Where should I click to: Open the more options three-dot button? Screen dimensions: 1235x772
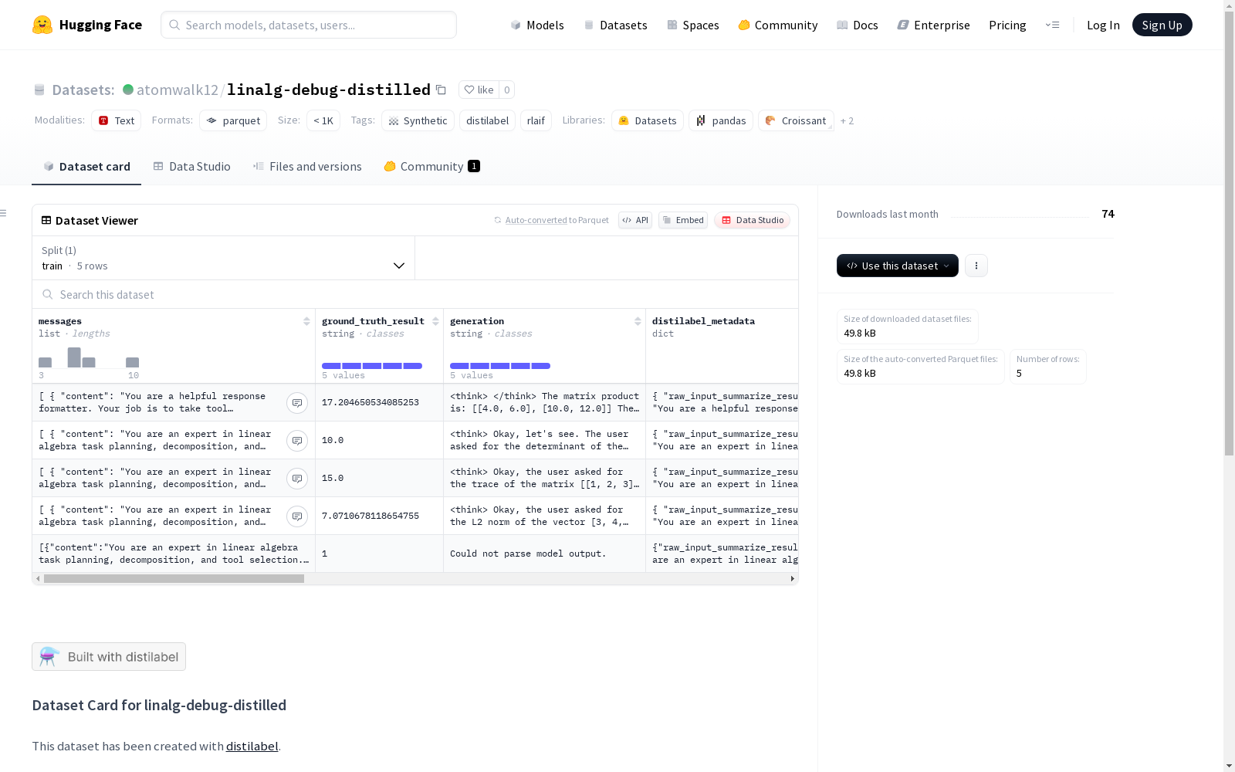coord(976,266)
